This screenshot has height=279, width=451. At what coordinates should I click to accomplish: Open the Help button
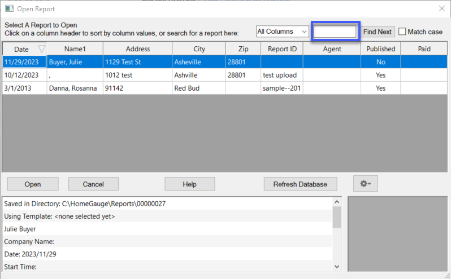tap(189, 184)
